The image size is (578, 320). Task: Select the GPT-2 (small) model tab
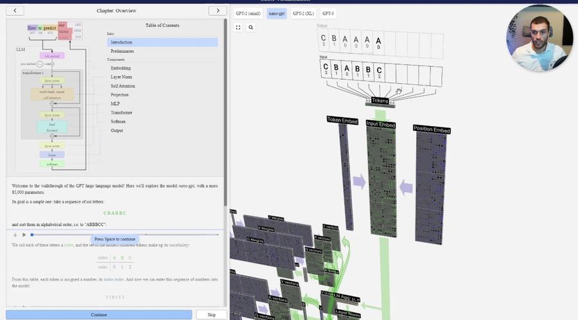(x=248, y=13)
